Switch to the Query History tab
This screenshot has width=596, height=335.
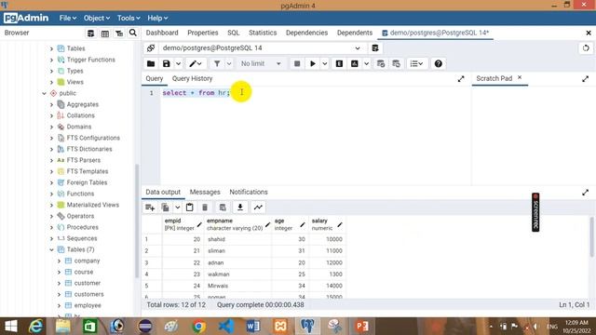coord(192,78)
